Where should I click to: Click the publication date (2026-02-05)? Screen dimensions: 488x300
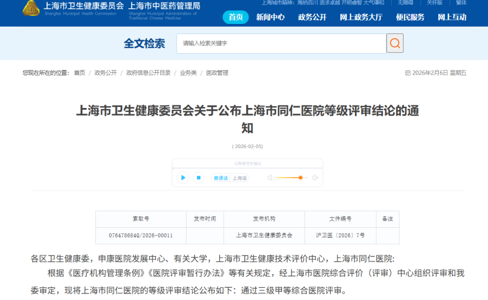click(x=248, y=146)
